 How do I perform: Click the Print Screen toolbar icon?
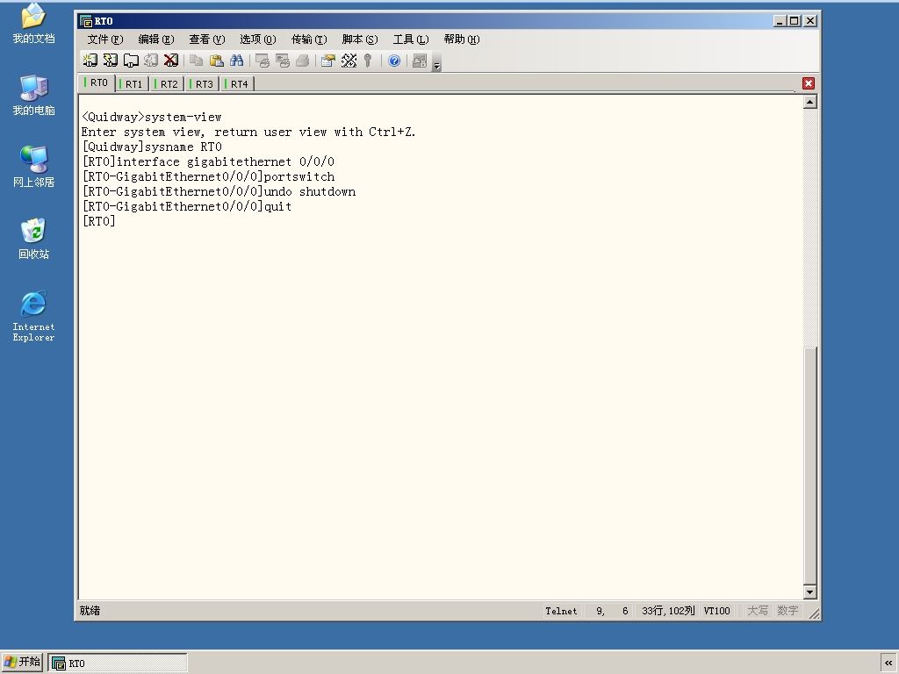(262, 61)
